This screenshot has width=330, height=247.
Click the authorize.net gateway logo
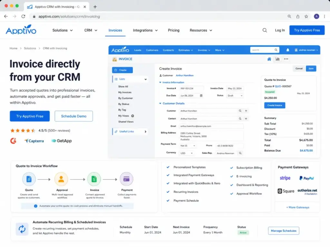click(x=307, y=192)
